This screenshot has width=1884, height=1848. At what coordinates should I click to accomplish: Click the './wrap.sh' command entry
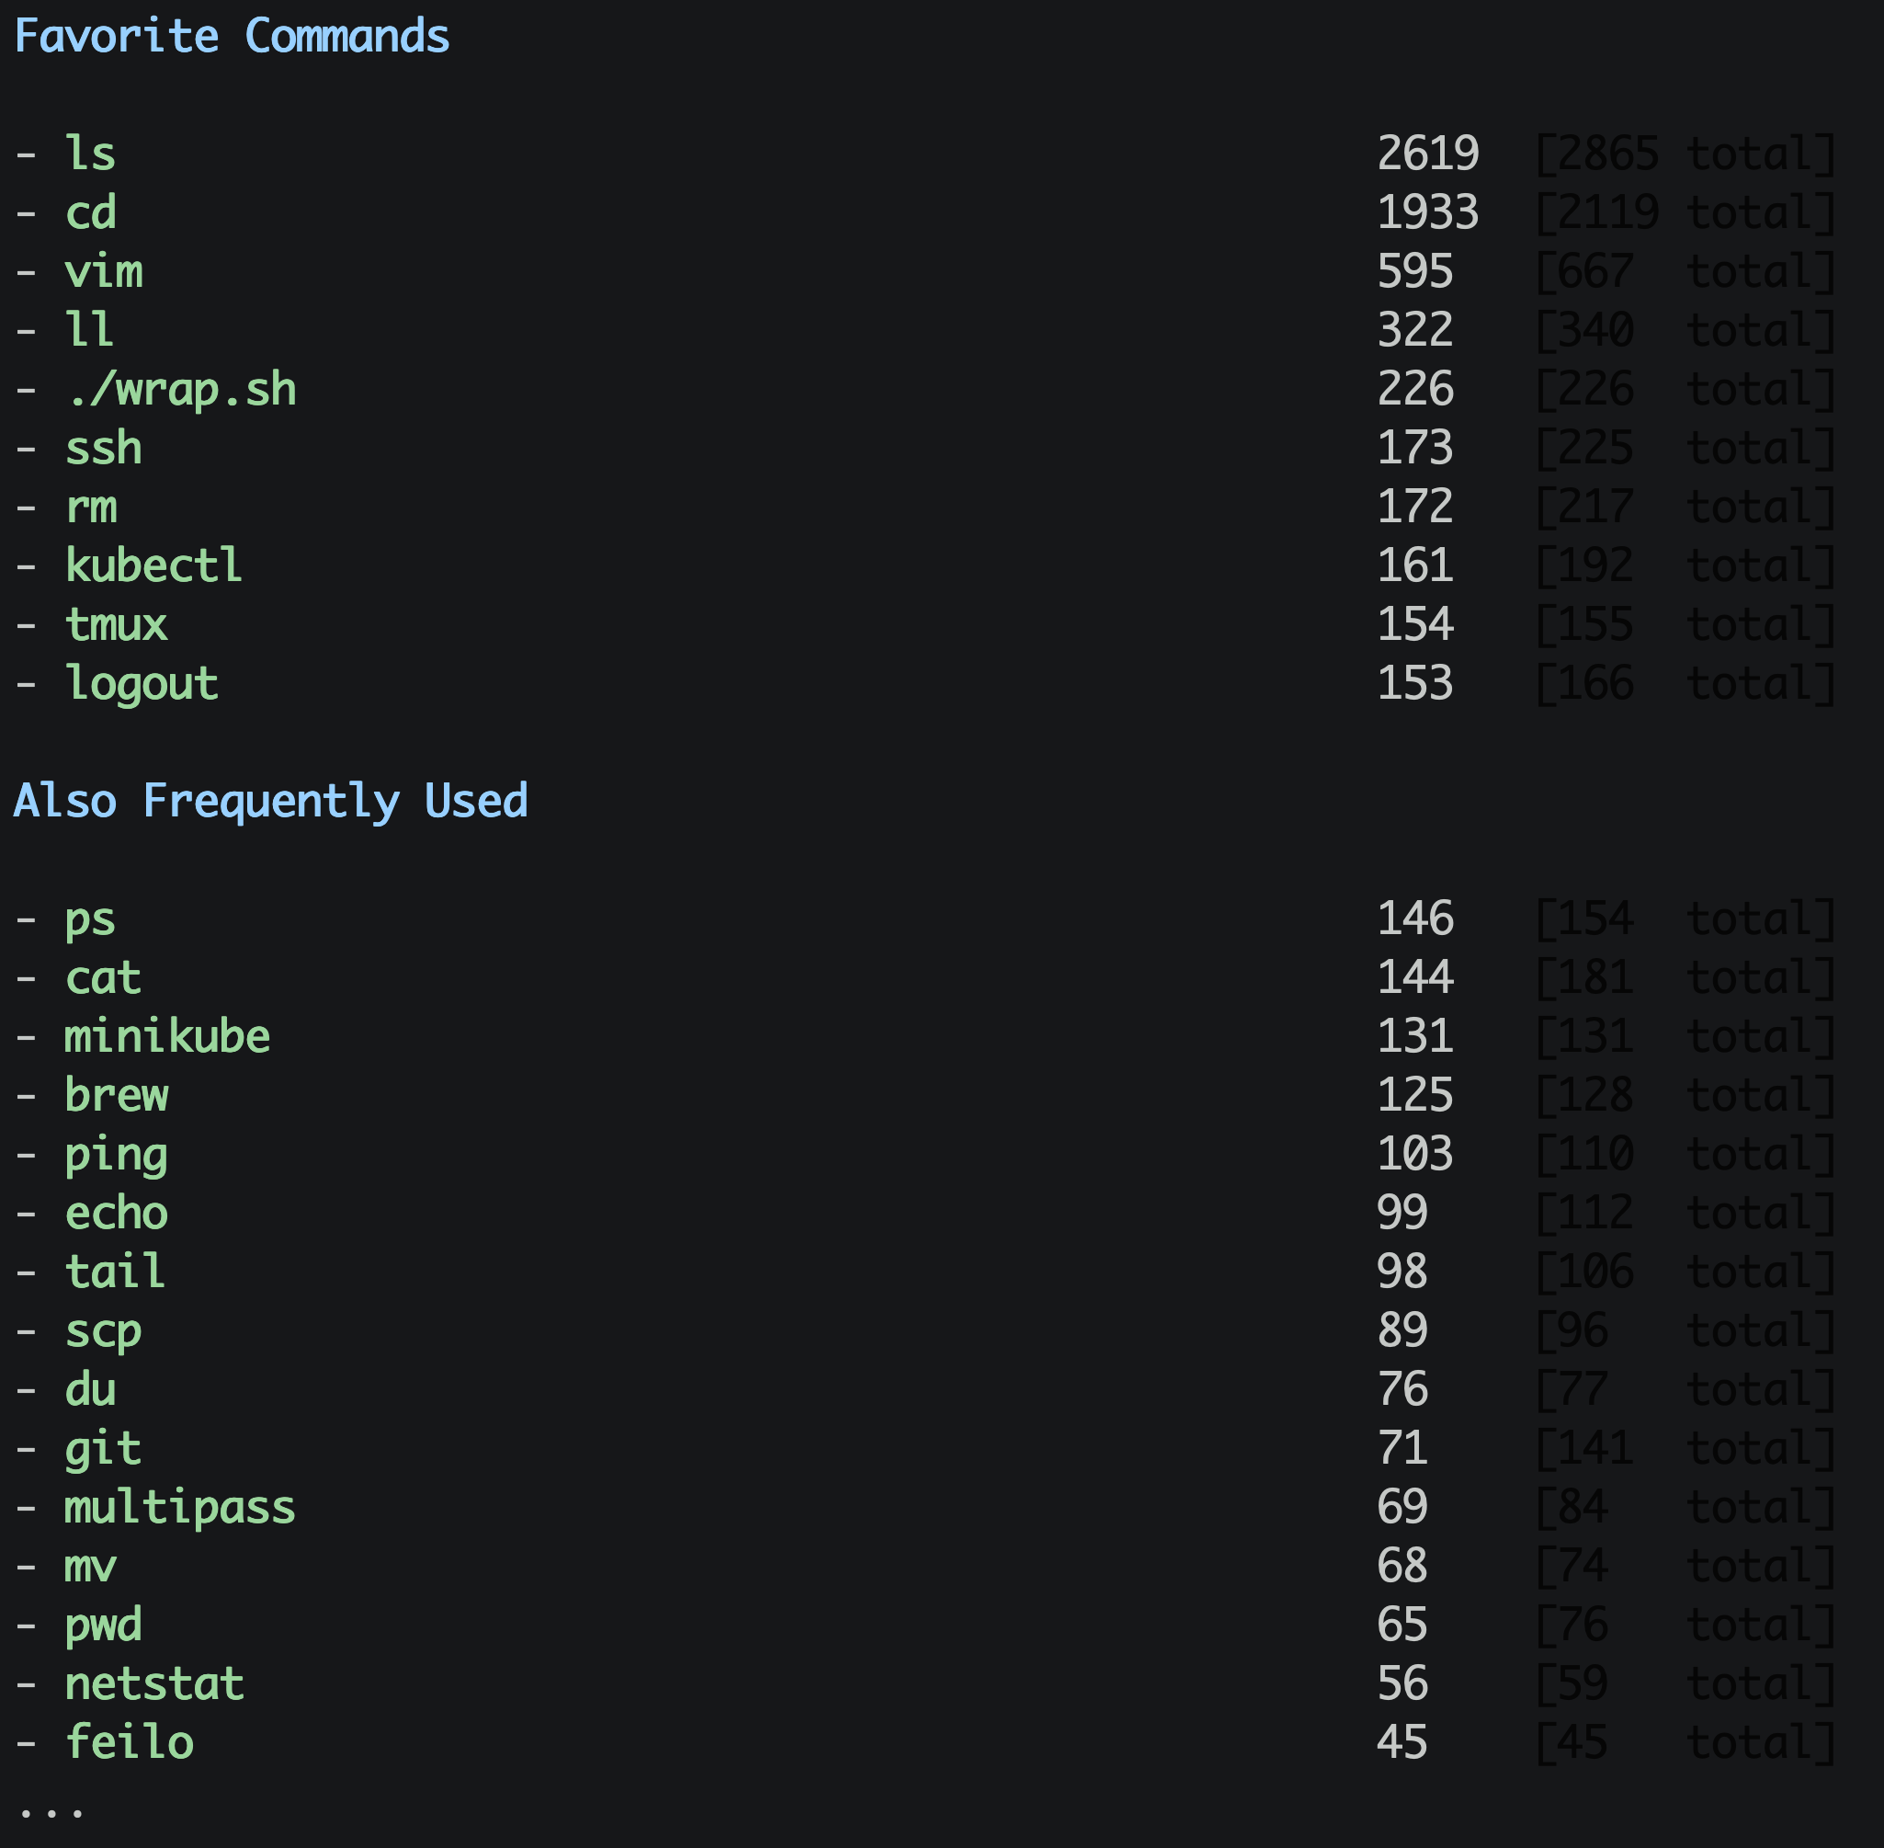pos(181,390)
